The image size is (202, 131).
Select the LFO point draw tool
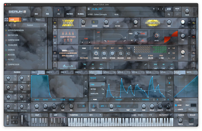(169, 83)
